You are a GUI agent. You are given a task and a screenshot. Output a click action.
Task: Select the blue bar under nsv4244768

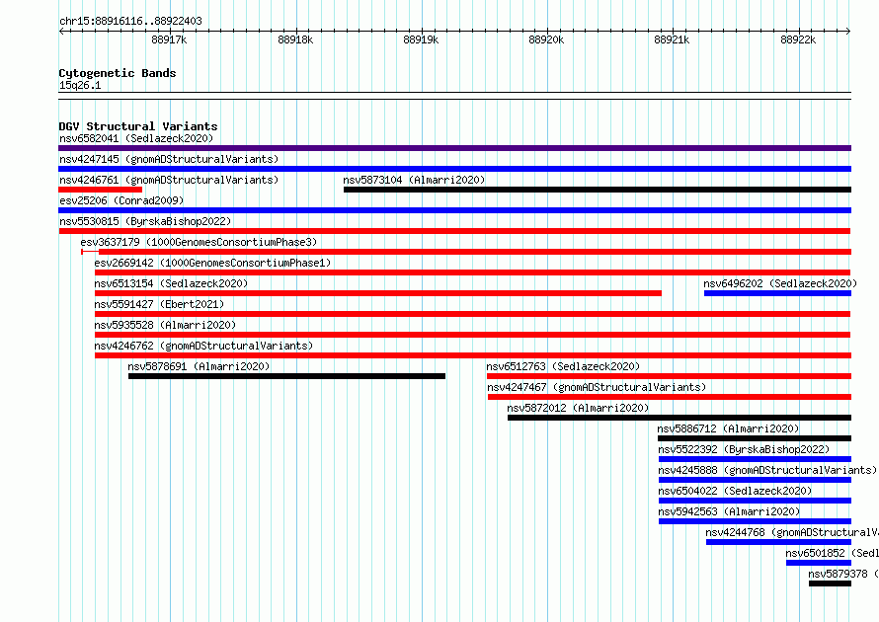click(778, 542)
